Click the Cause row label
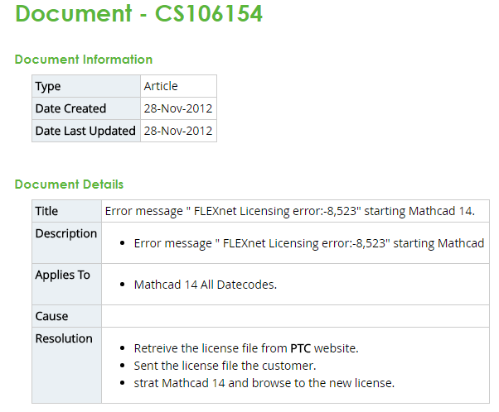Image resolution: width=499 pixels, height=412 pixels. click(51, 316)
